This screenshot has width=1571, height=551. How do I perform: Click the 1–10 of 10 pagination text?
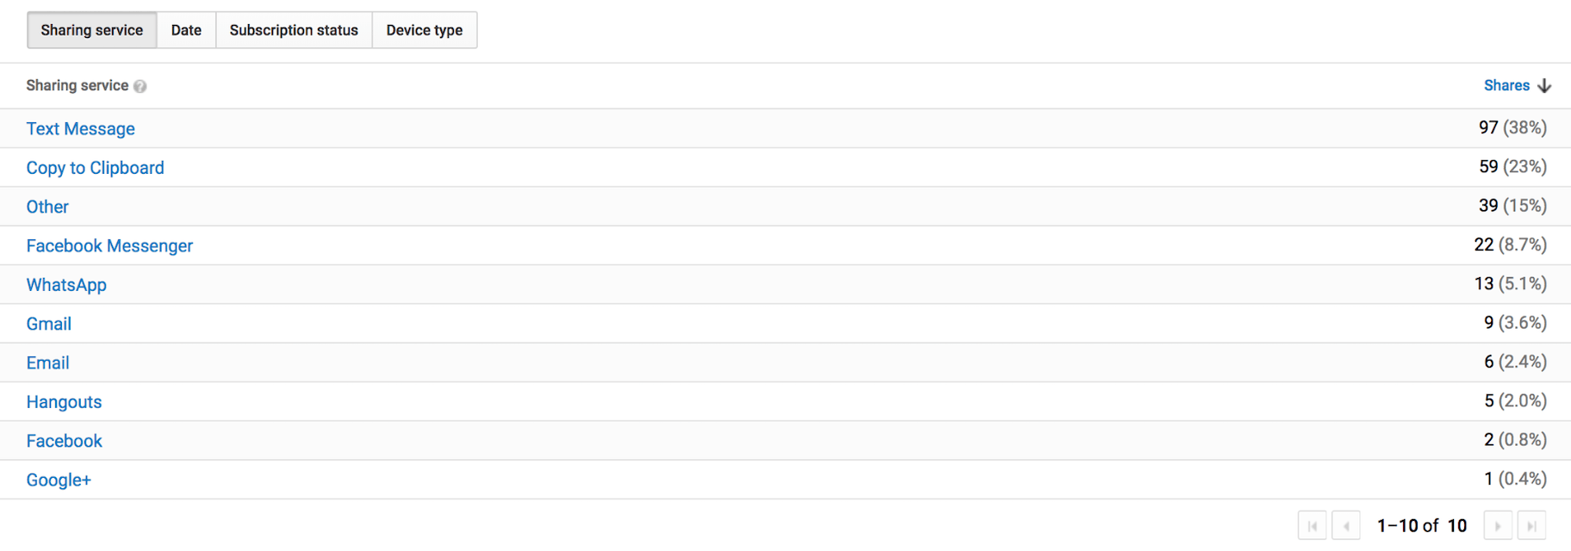tap(1421, 525)
